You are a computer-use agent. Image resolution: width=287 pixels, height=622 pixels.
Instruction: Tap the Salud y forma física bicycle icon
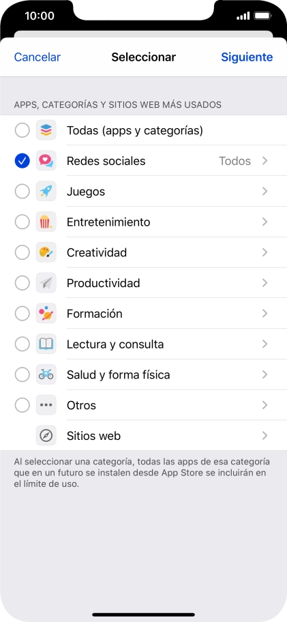point(46,374)
